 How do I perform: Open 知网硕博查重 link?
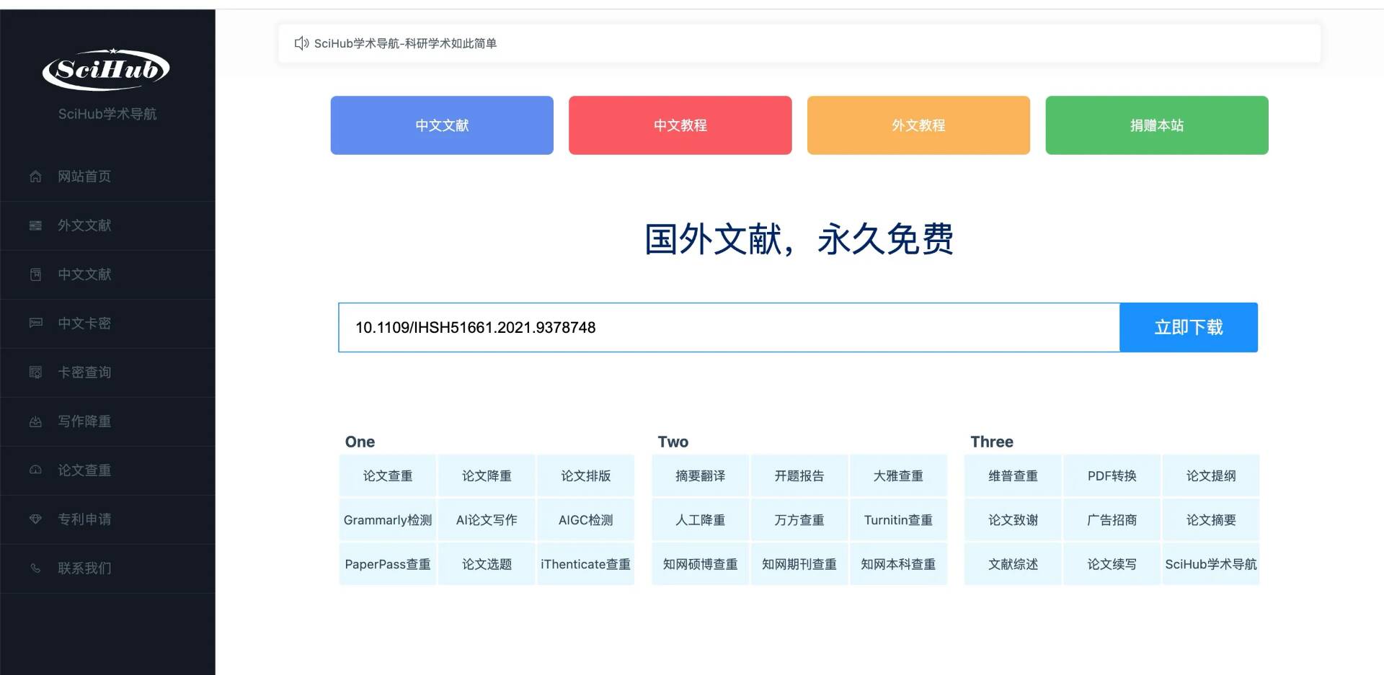(x=701, y=564)
